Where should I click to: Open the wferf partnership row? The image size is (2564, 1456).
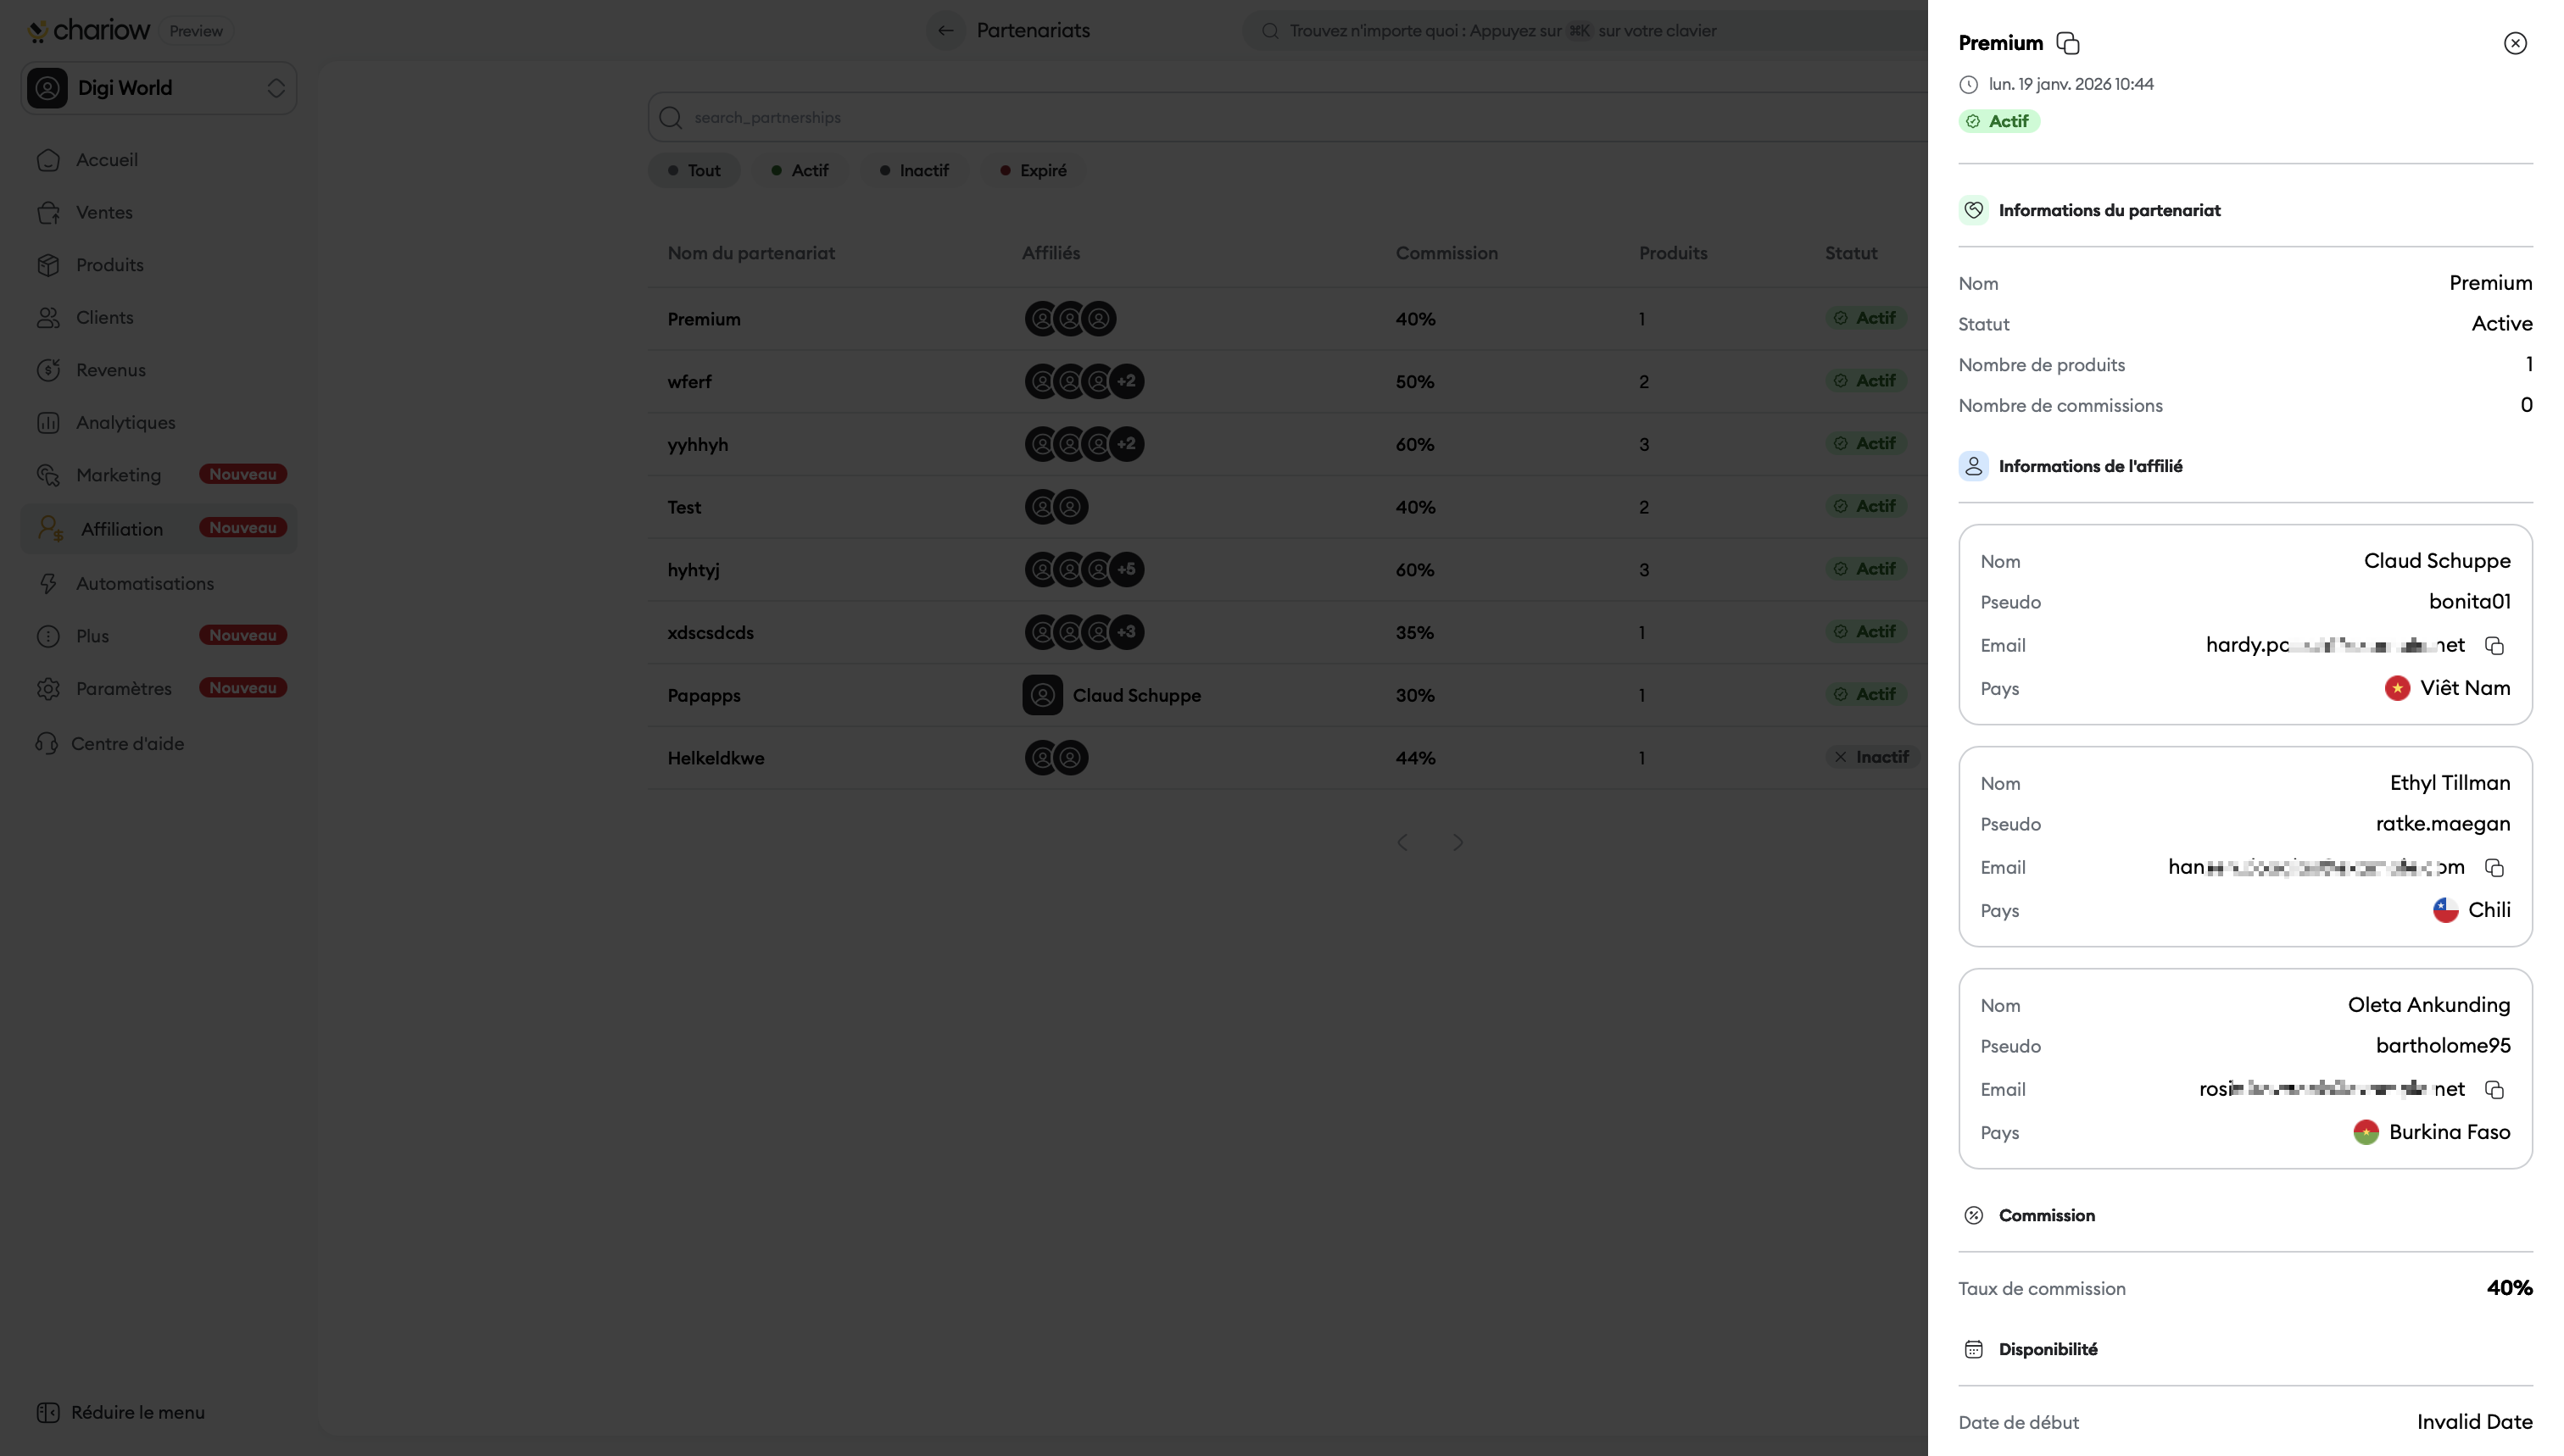pos(690,382)
